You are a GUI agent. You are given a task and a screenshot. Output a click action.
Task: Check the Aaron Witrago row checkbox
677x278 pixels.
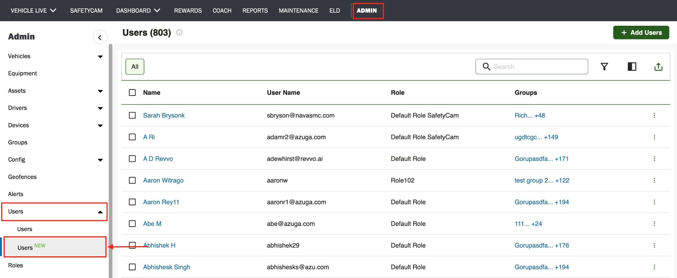pyautogui.click(x=132, y=181)
